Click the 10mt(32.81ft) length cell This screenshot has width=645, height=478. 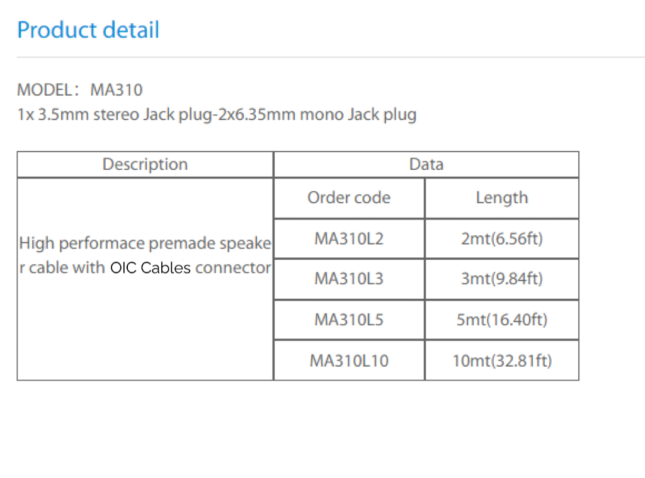(501, 360)
